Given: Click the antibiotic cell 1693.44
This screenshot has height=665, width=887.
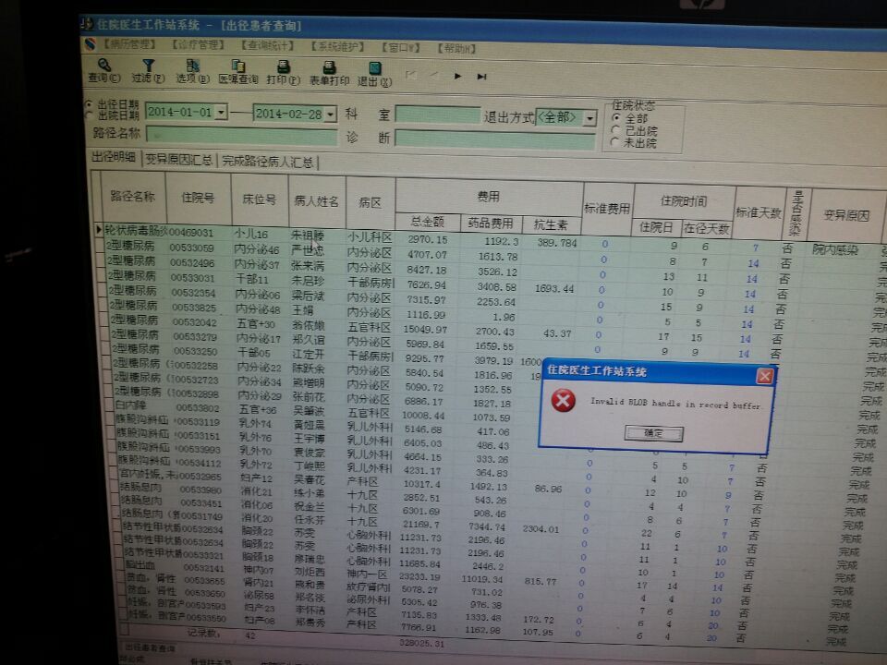Looking at the screenshot, I should click(x=554, y=289).
